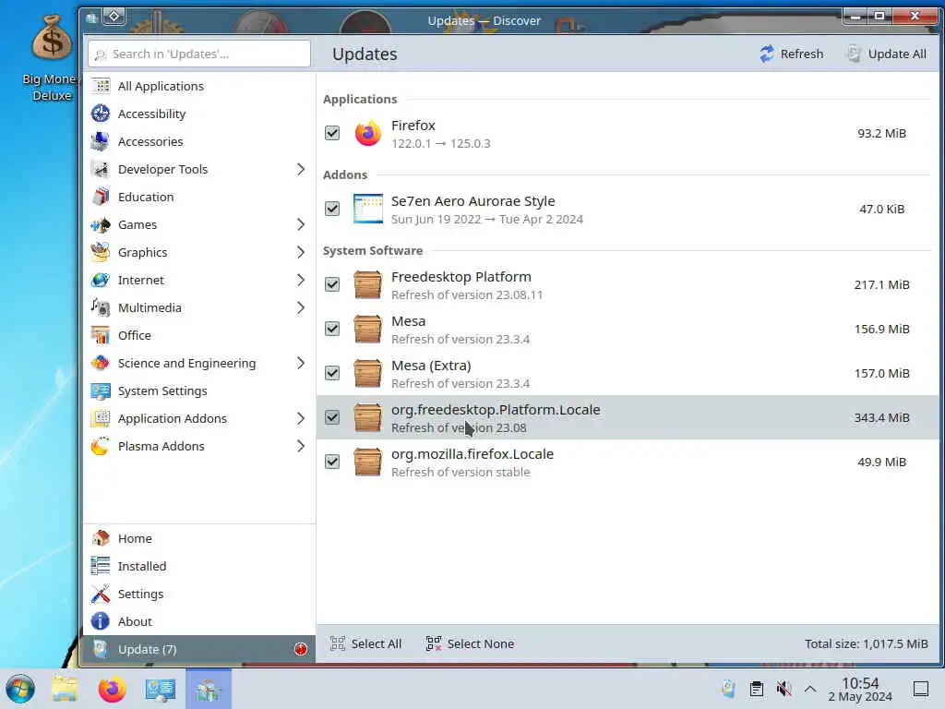Launch Firefox from the taskbar
Image resolution: width=945 pixels, height=709 pixels.
coord(112,689)
